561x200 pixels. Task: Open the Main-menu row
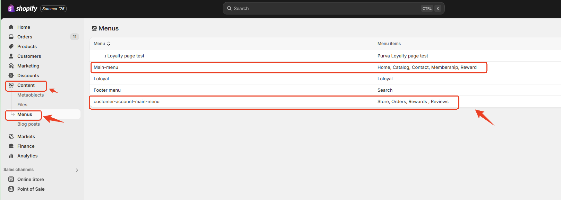(x=106, y=67)
